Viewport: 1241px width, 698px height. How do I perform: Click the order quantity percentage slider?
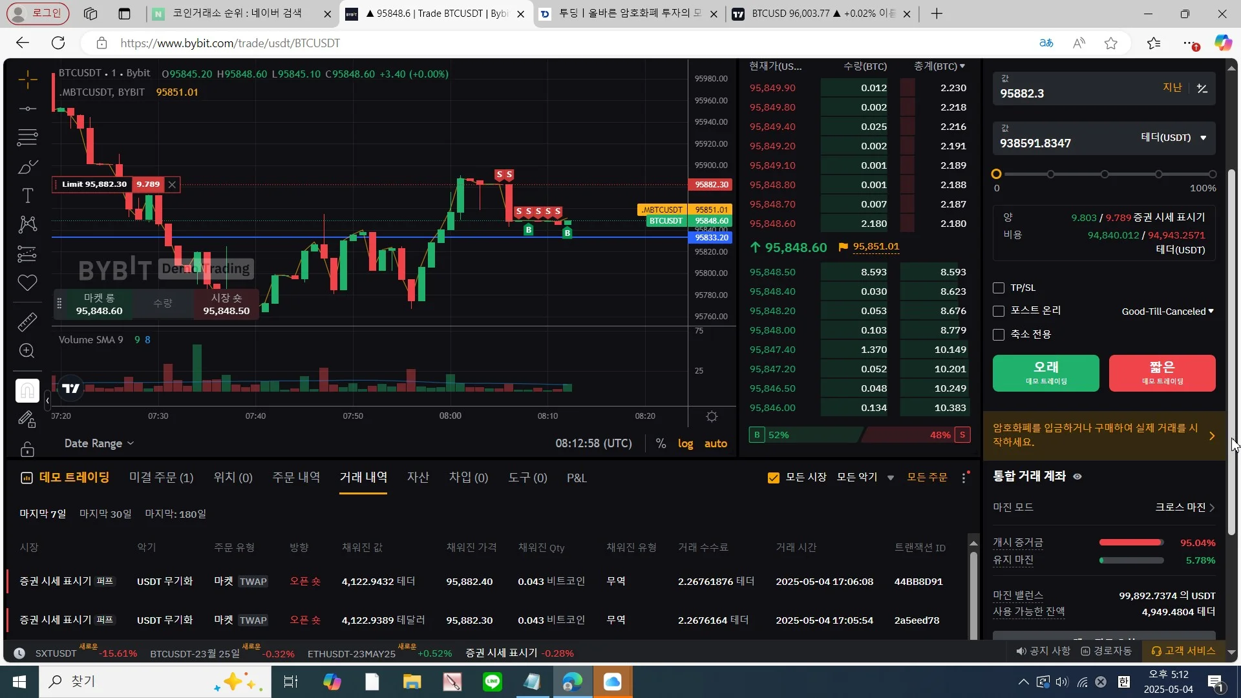1104,174
